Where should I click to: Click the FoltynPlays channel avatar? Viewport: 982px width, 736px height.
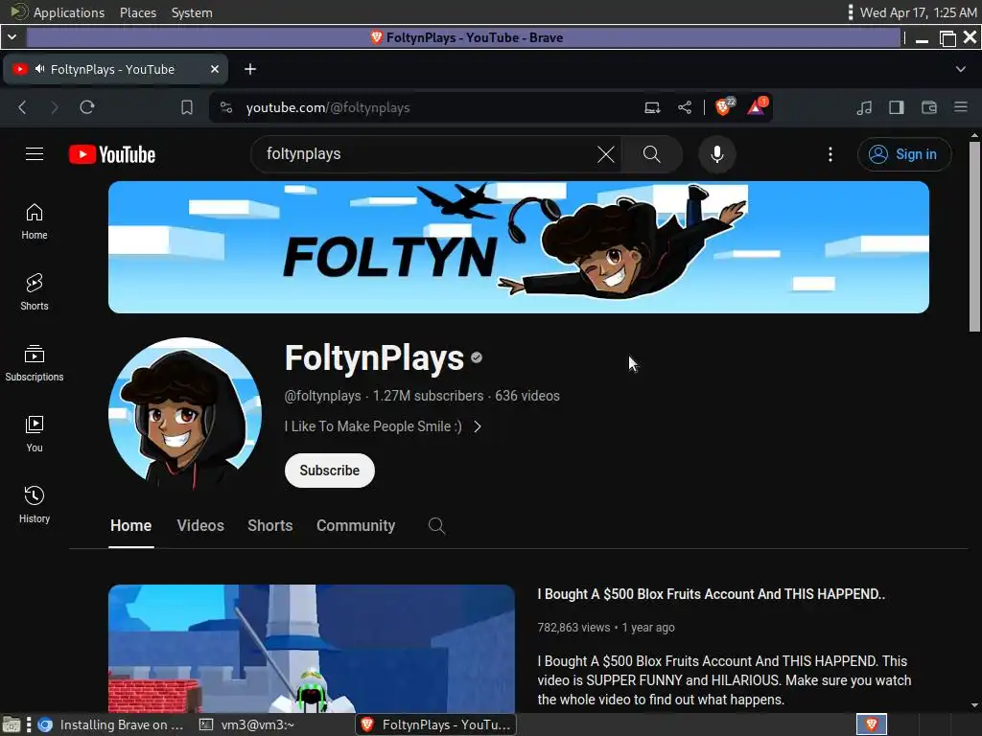pyautogui.click(x=185, y=414)
